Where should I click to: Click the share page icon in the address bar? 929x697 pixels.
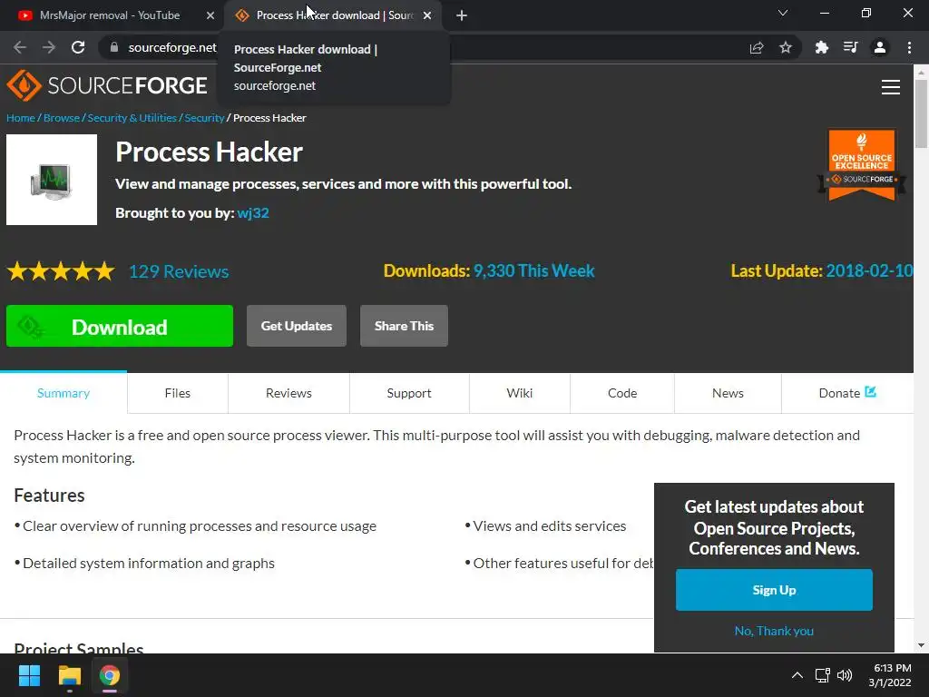757,47
